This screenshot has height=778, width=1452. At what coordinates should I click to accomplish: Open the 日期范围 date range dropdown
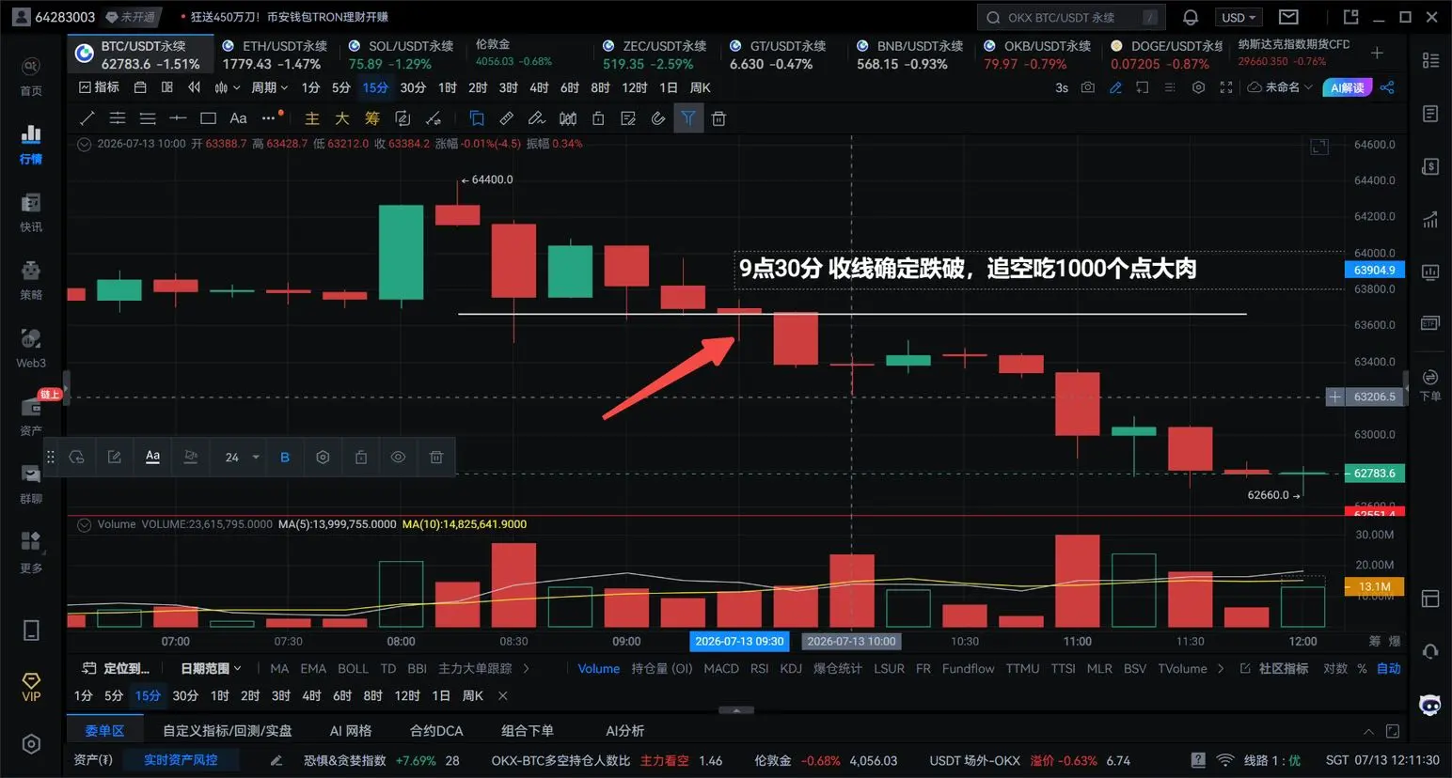tap(211, 669)
